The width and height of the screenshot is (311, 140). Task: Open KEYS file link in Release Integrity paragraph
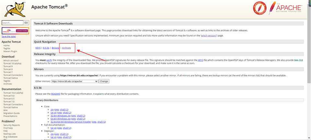tap(200, 60)
